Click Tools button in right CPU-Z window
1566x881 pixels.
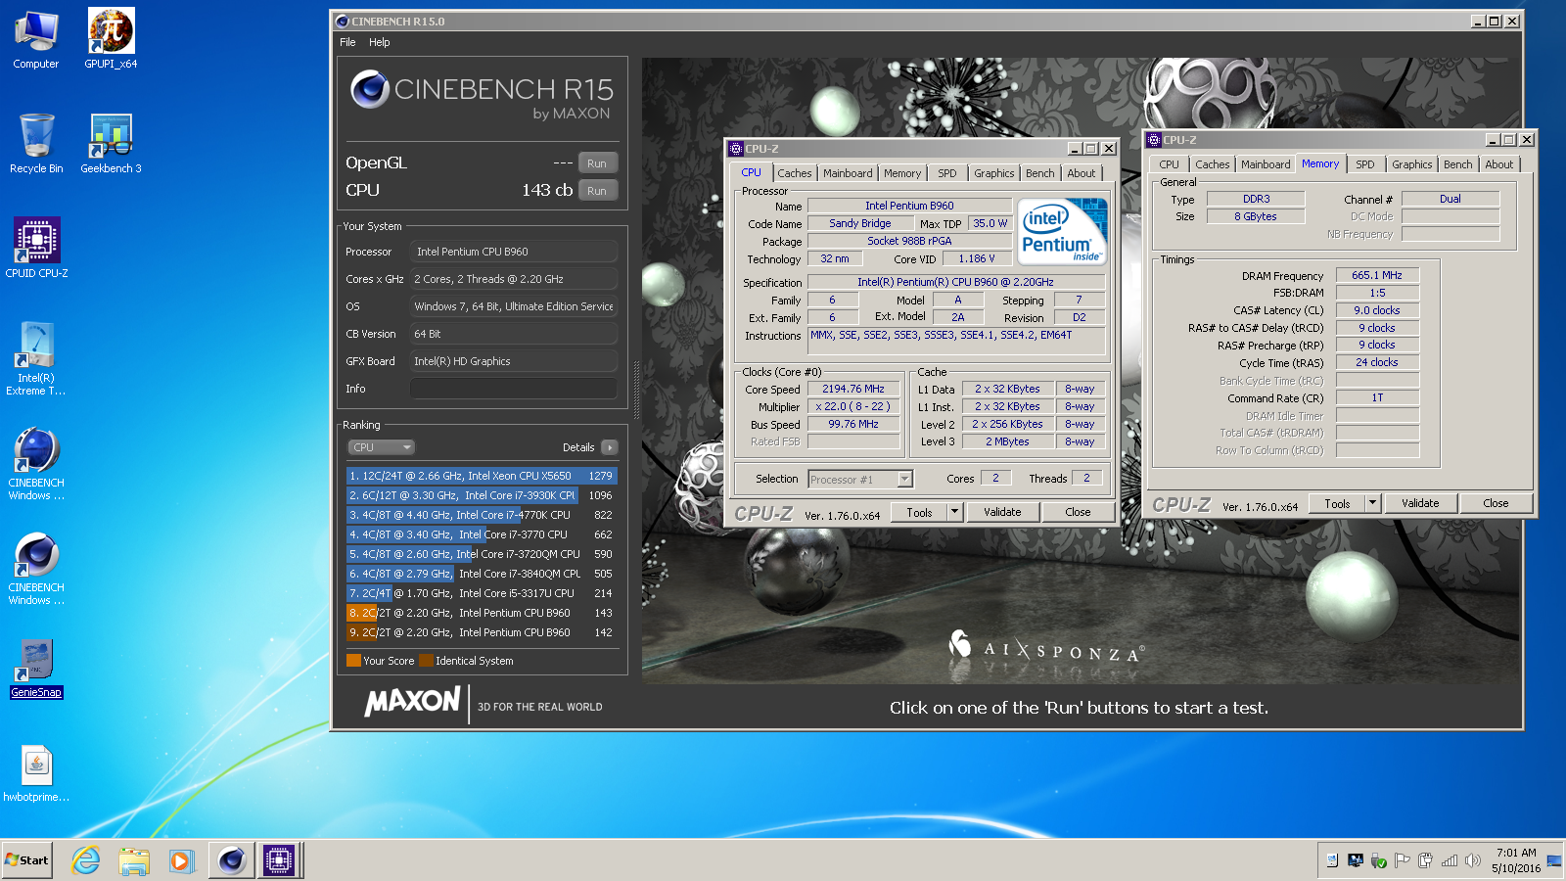click(x=1337, y=503)
